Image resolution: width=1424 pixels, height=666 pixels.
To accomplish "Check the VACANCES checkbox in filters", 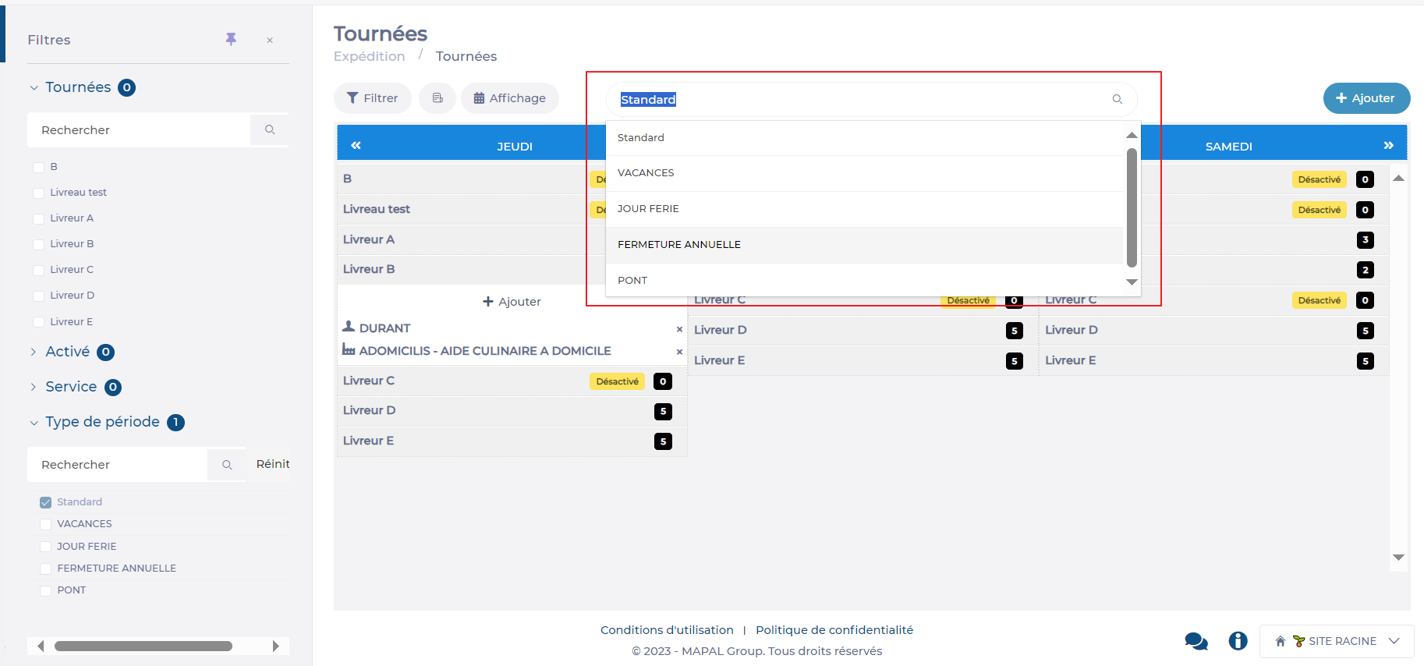I will point(46,524).
